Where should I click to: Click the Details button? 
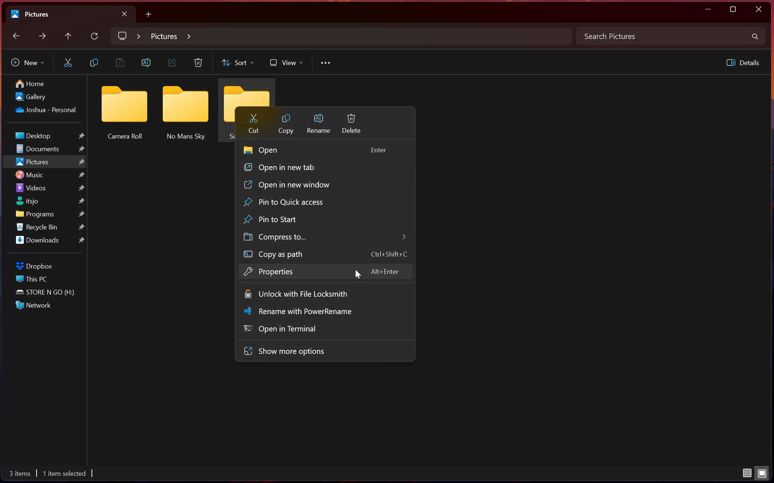(743, 62)
